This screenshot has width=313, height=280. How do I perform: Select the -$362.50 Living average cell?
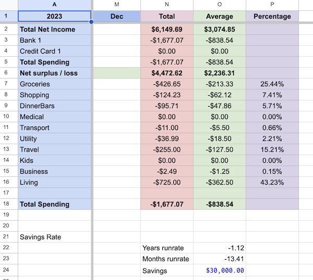pyautogui.click(x=220, y=183)
